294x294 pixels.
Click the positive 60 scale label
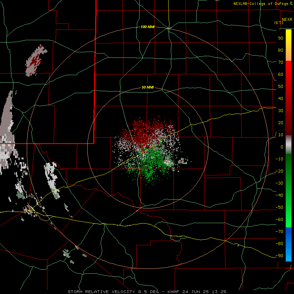281,74
